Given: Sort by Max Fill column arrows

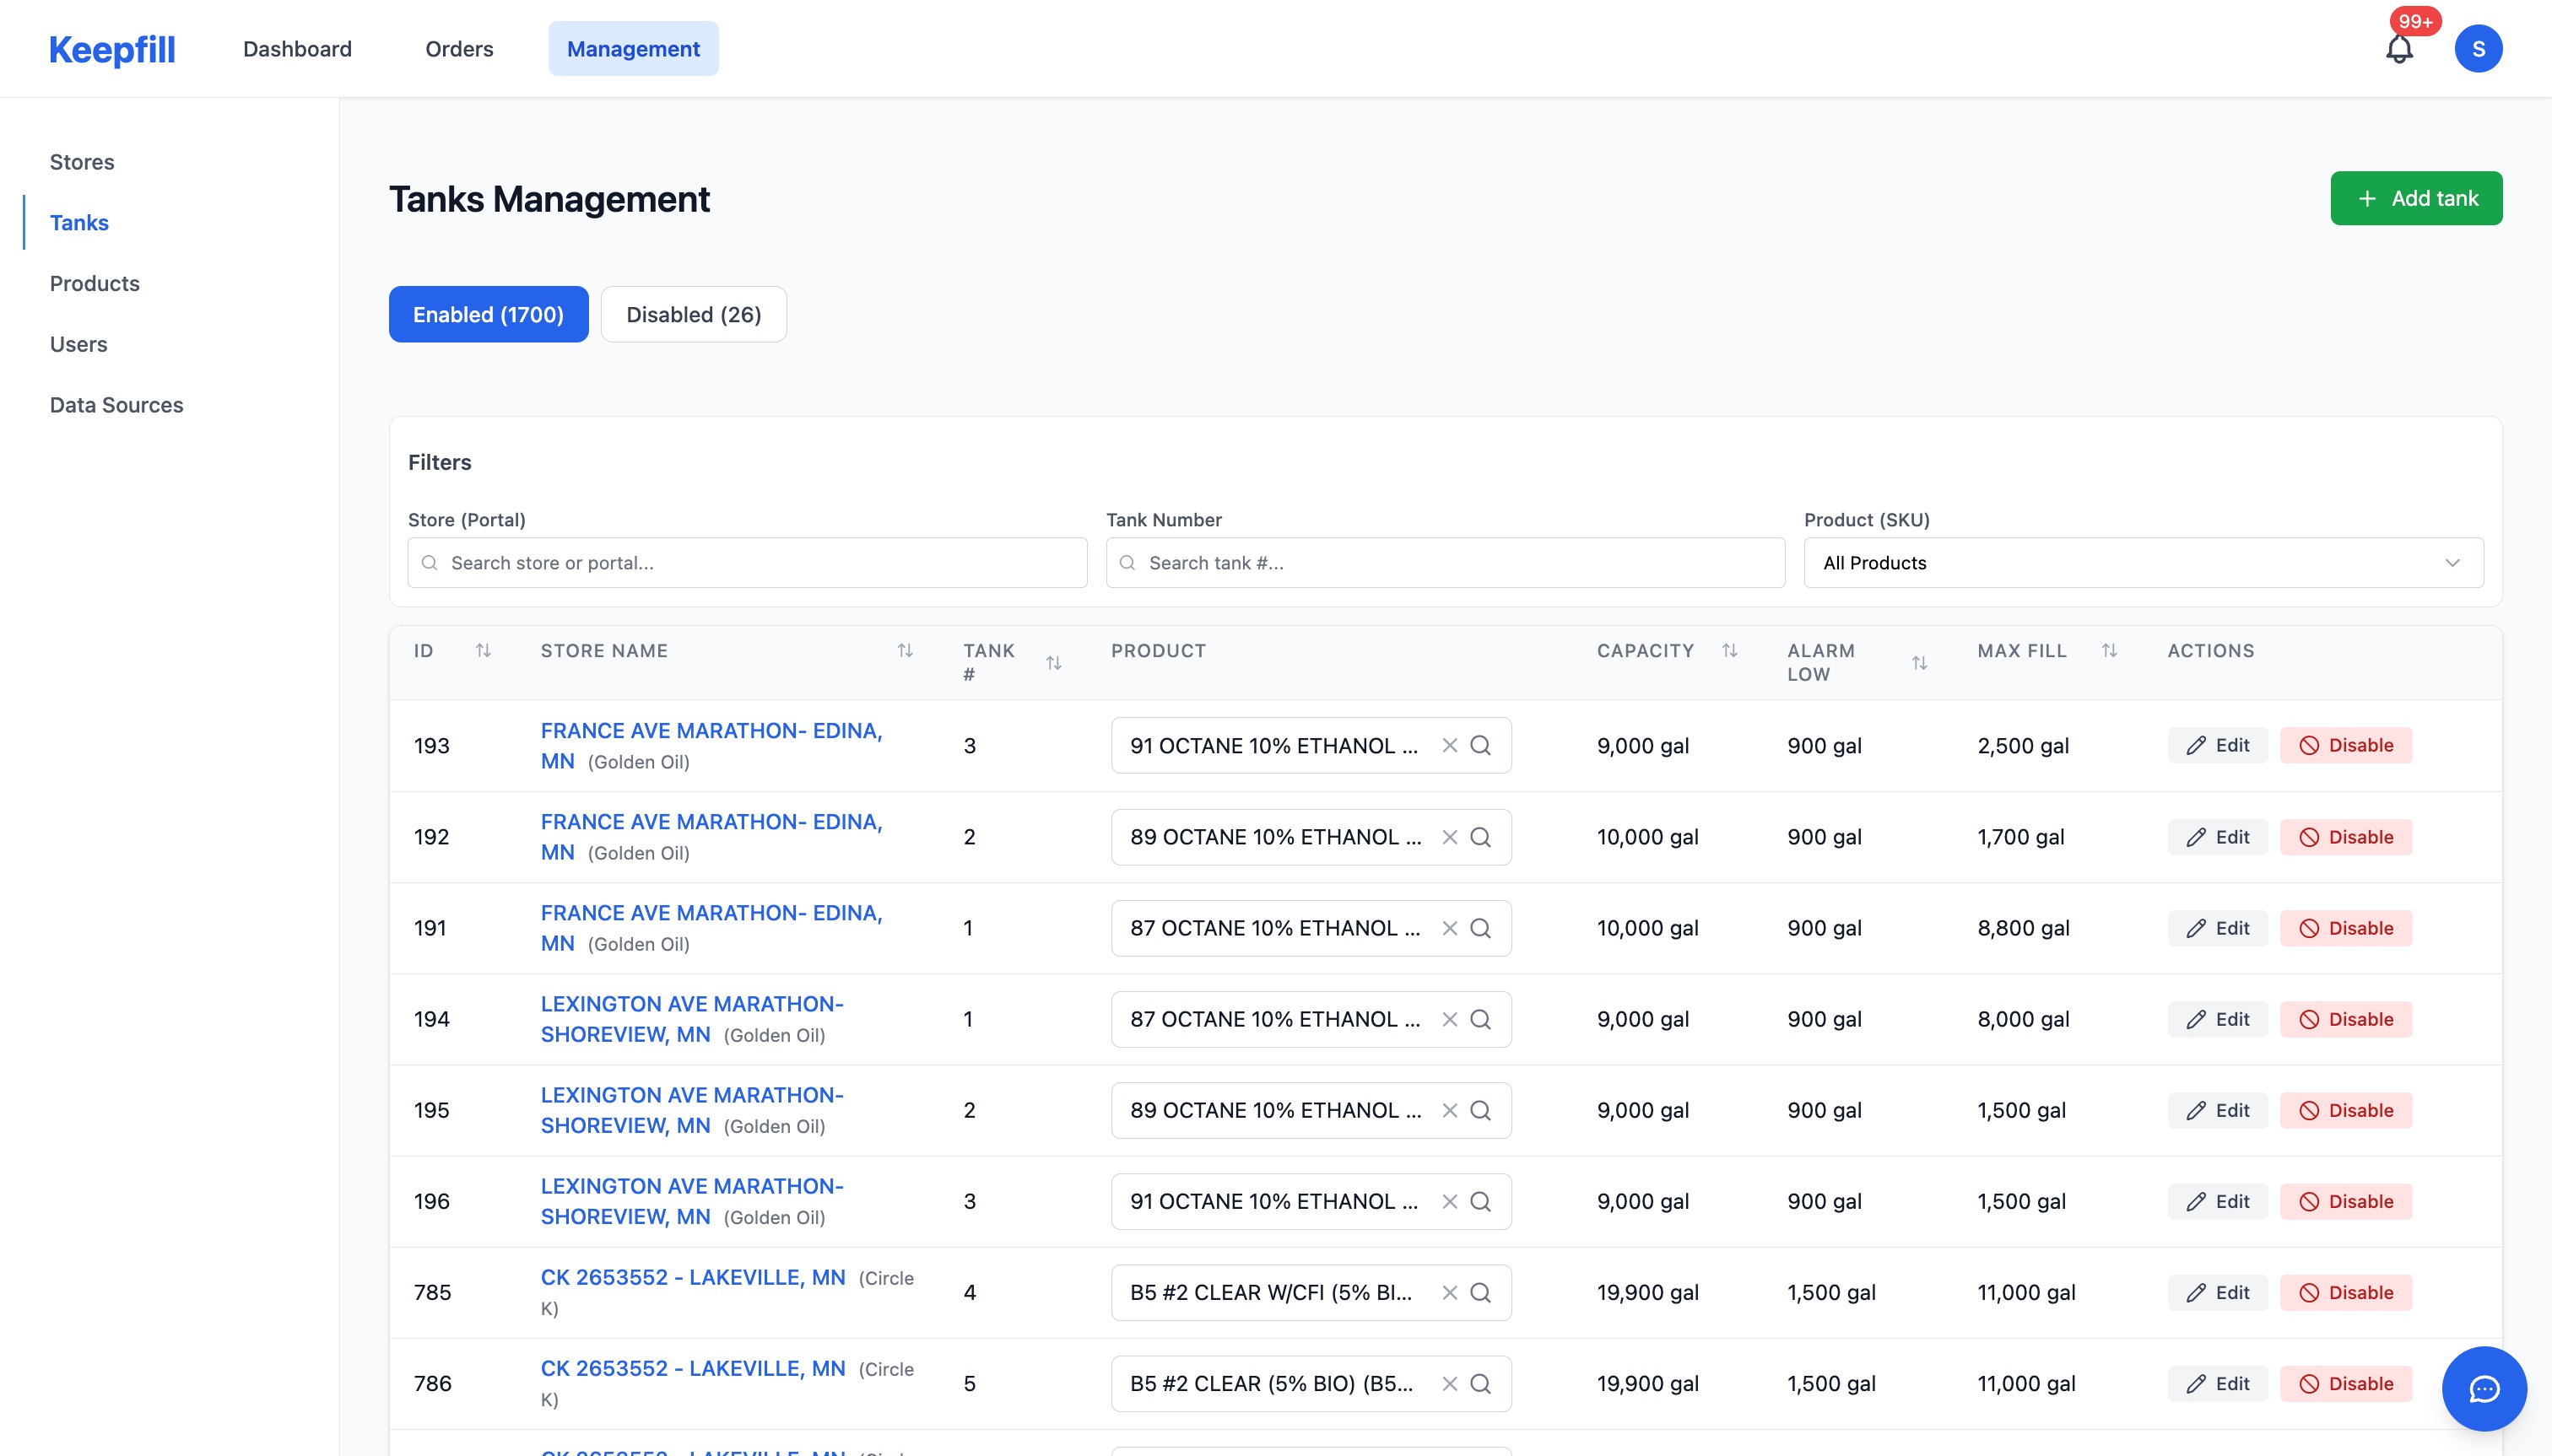Looking at the screenshot, I should coord(2109,651).
